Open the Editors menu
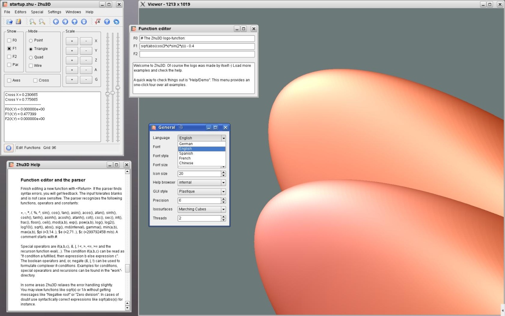This screenshot has height=316, width=505. 21,12
